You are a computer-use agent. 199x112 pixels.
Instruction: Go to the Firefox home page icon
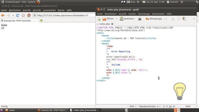point(29,15)
